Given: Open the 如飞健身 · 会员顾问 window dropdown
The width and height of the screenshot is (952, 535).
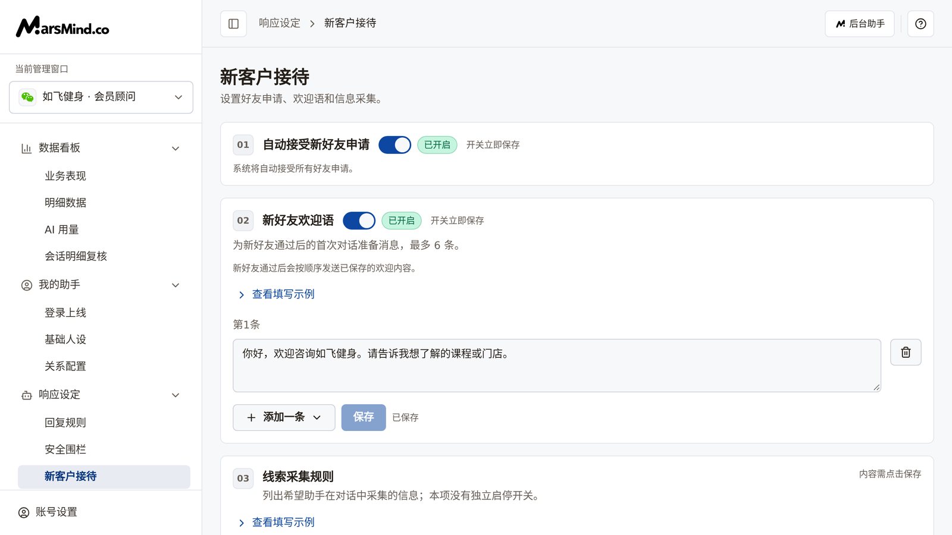Looking at the screenshot, I should tap(101, 97).
